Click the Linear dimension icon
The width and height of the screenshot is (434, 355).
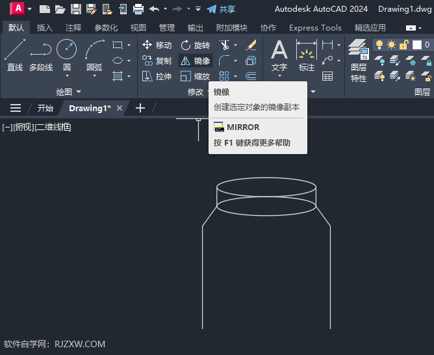327,45
